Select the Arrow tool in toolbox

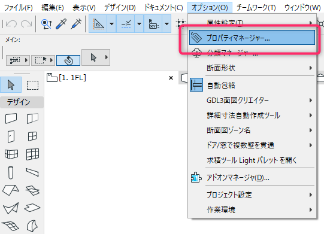tap(11, 85)
